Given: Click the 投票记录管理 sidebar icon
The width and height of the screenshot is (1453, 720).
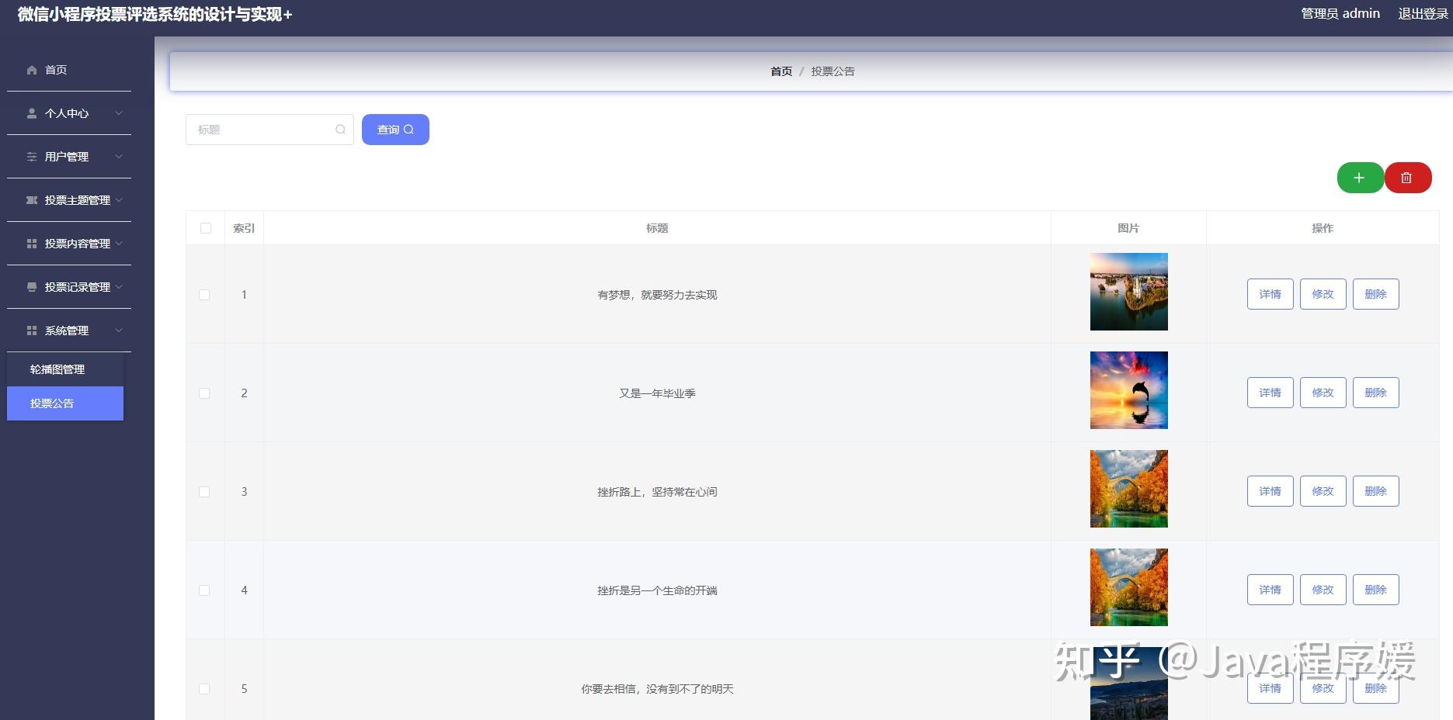Looking at the screenshot, I should pyautogui.click(x=31, y=287).
